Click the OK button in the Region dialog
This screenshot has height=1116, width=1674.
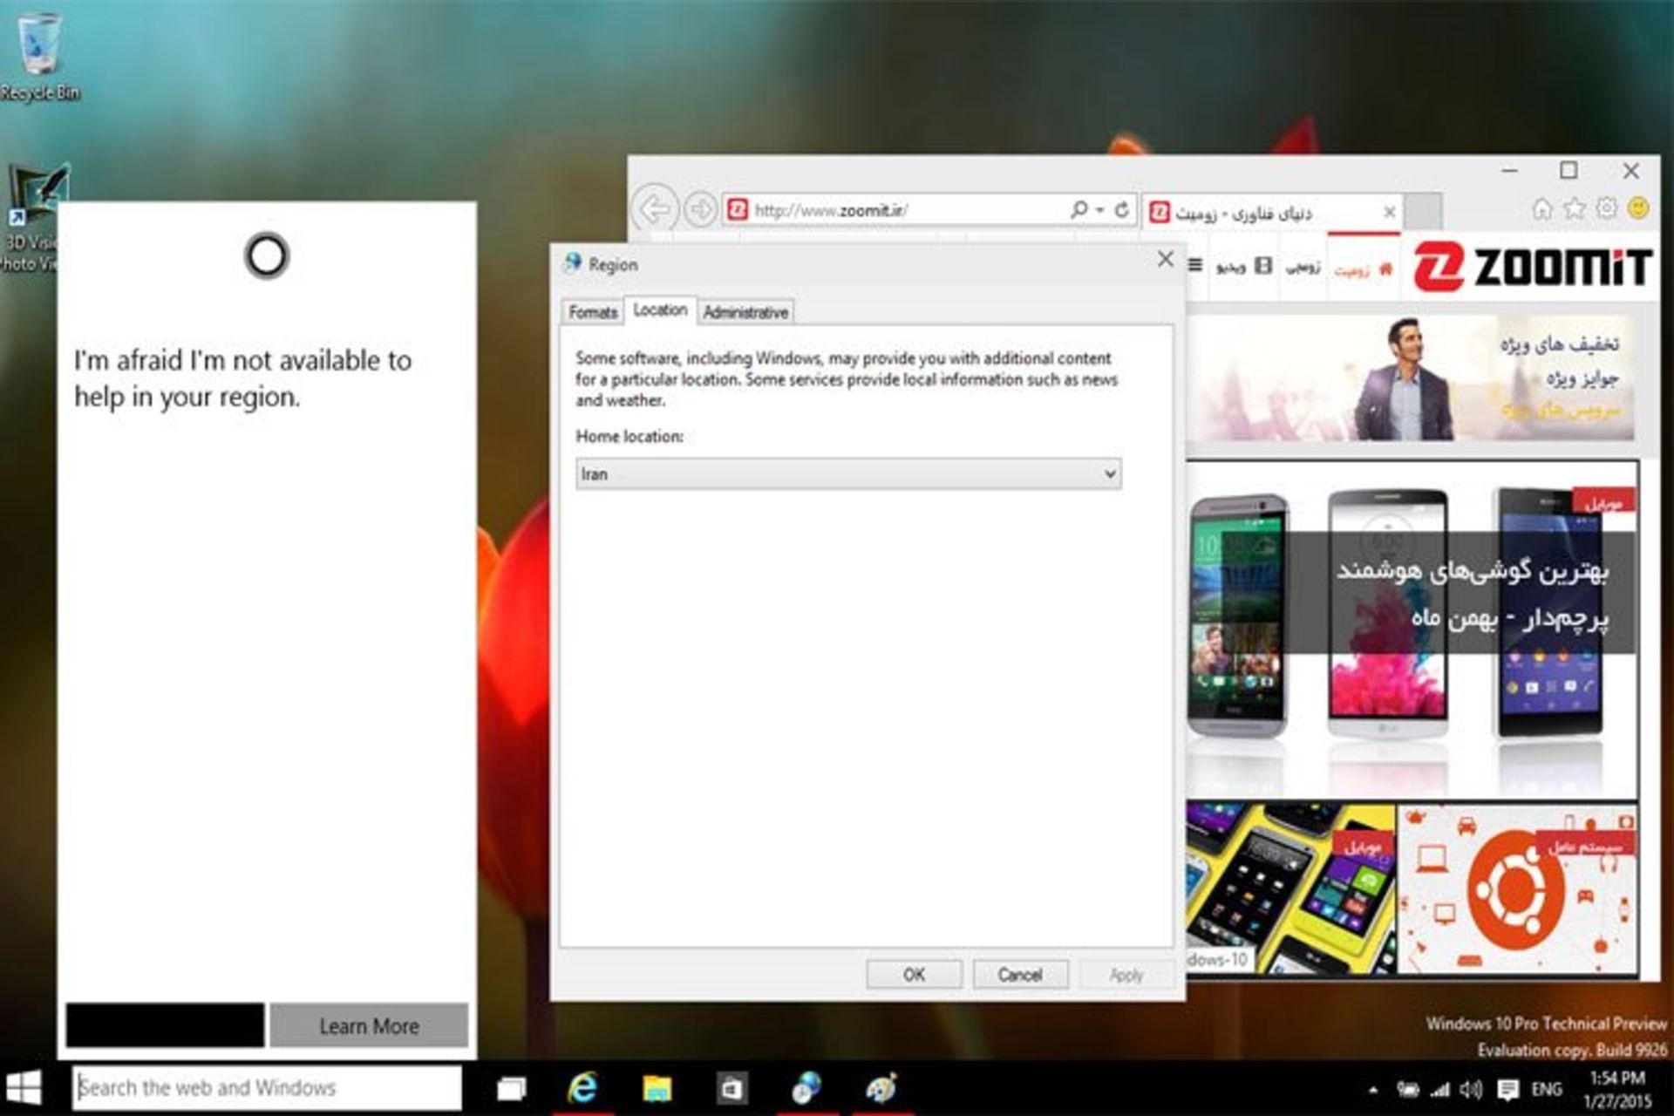click(x=914, y=975)
